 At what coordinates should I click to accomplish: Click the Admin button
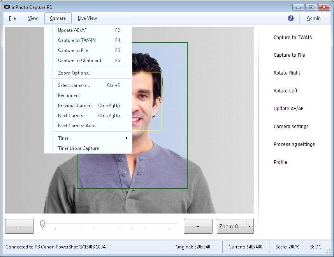pos(313,18)
